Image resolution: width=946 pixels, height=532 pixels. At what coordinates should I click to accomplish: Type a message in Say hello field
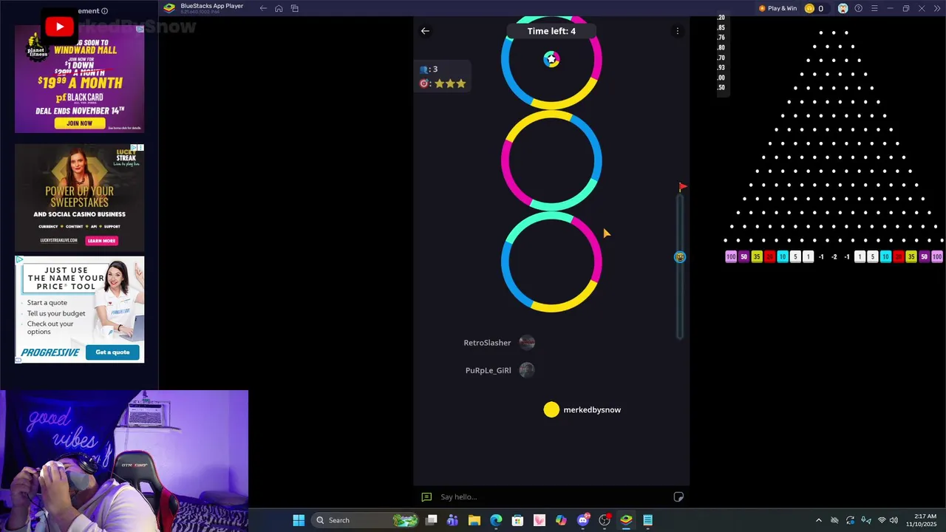click(x=551, y=497)
